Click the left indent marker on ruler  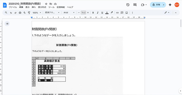pyautogui.click(x=32, y=17)
